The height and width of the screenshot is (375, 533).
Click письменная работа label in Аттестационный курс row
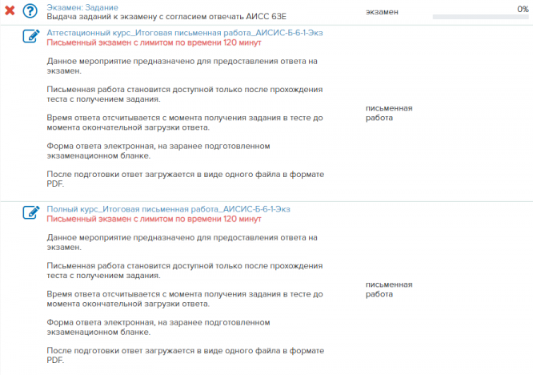(388, 112)
